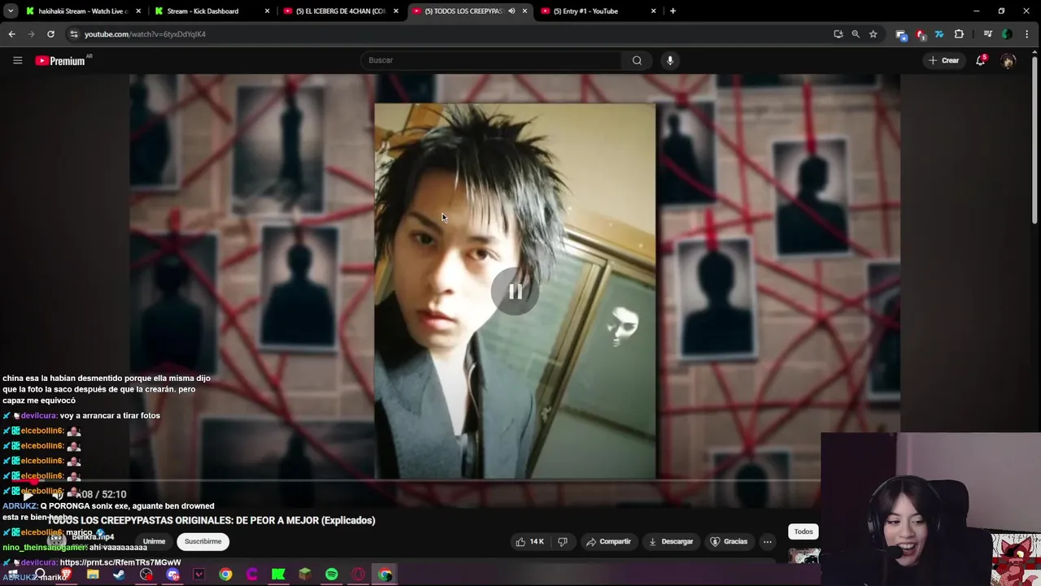The image size is (1041, 586).
Task: Pause the video using center pause overlay
Action: (x=515, y=291)
